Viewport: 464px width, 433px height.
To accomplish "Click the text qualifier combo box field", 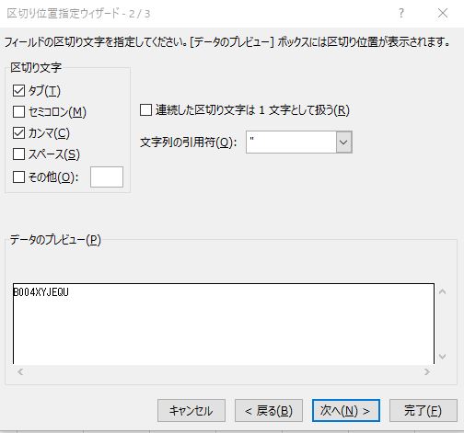I will [291, 142].
